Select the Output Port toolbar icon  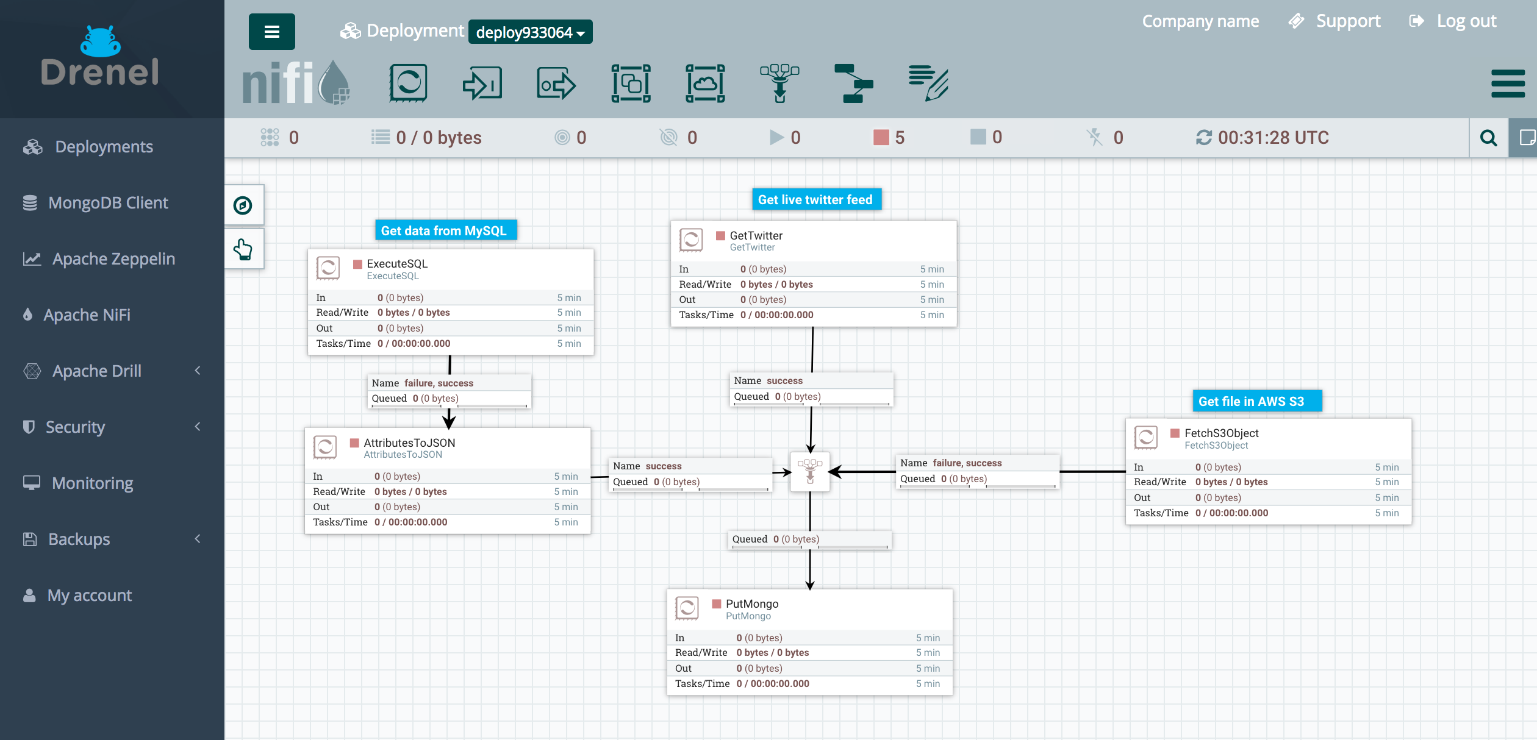tap(556, 84)
